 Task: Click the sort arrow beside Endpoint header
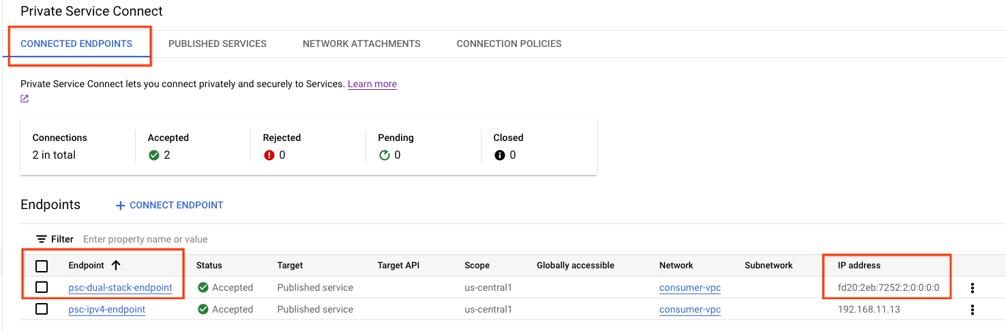coord(115,266)
